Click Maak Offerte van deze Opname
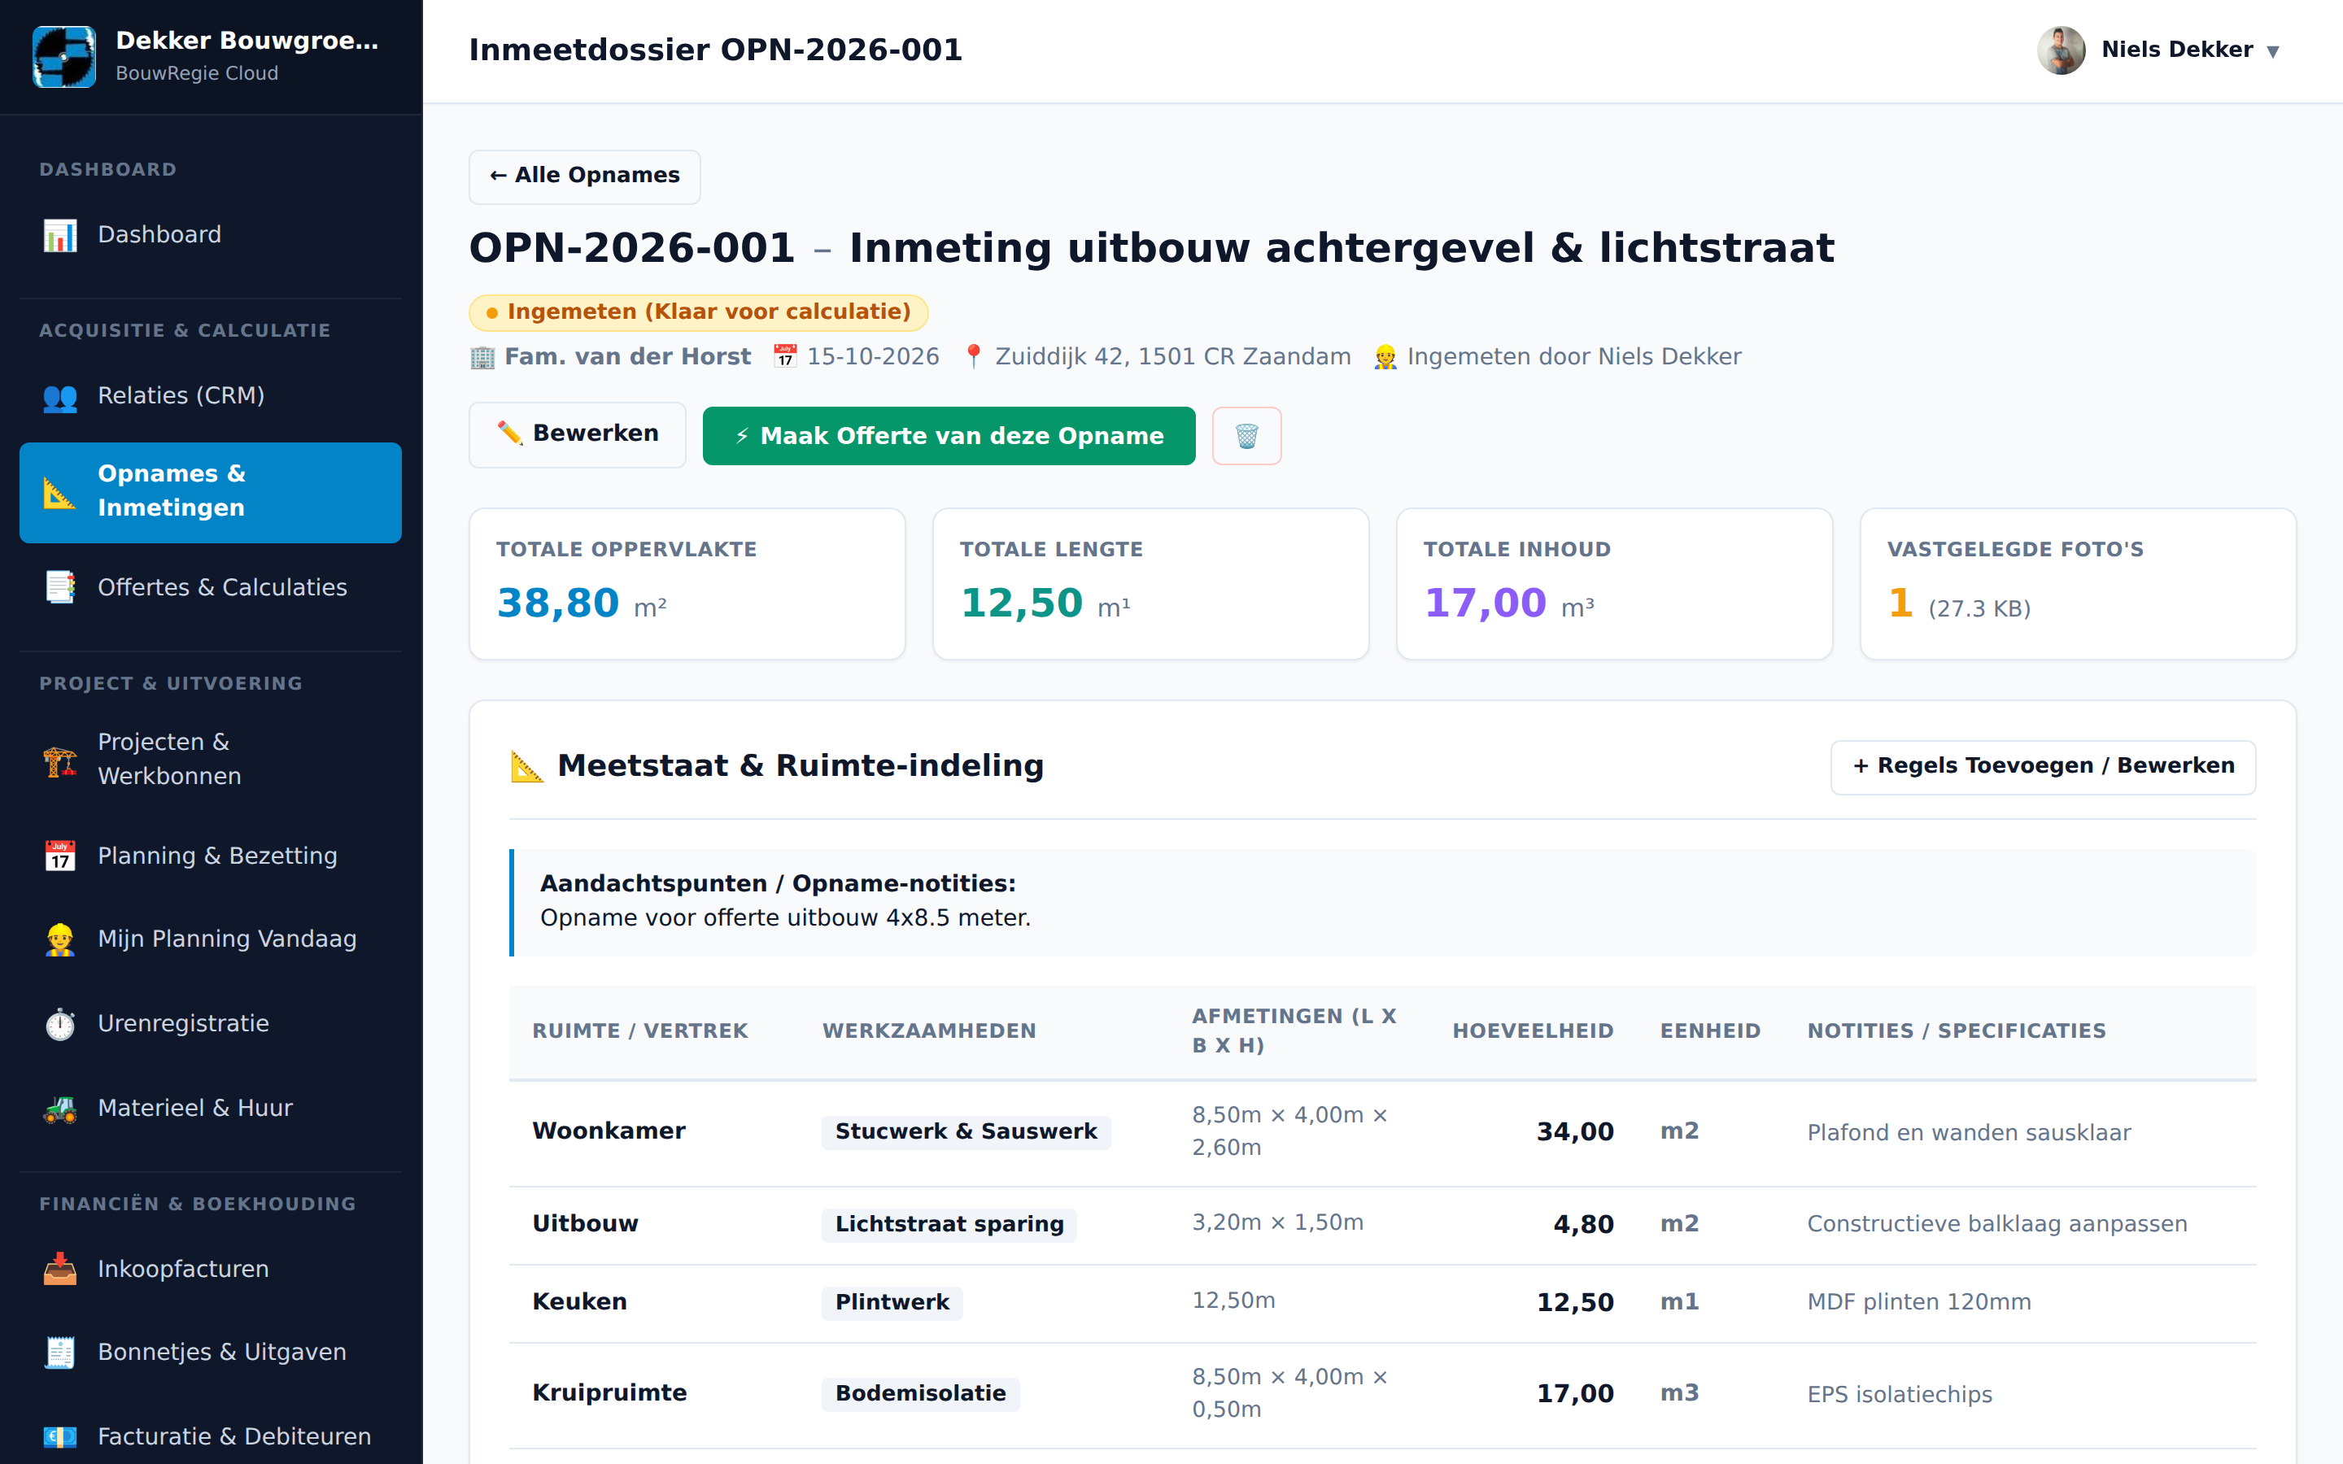Screen dimensions: 2343x1464 [949, 436]
